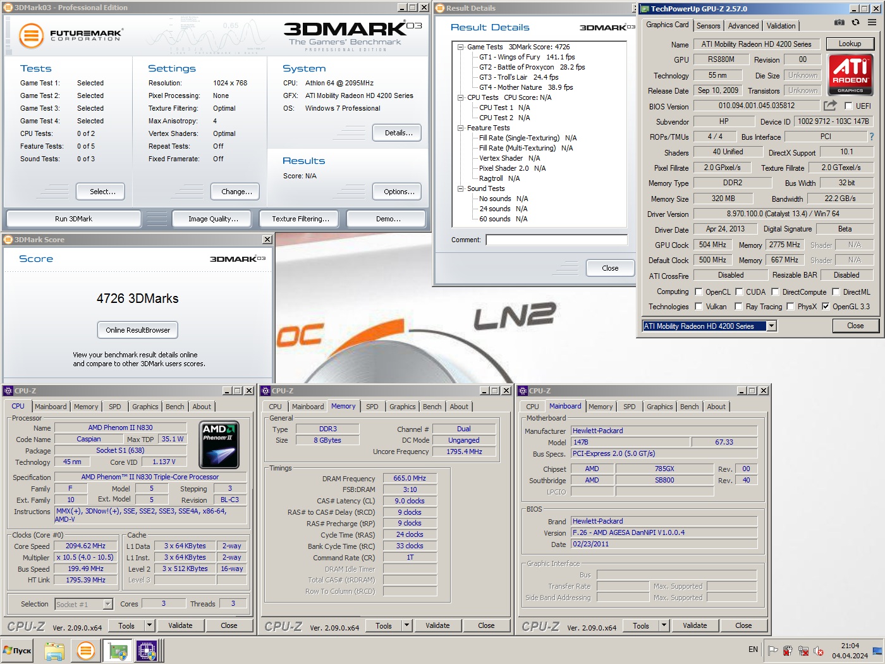
Task: Close the 3DMark Score window
Action: 267,240
